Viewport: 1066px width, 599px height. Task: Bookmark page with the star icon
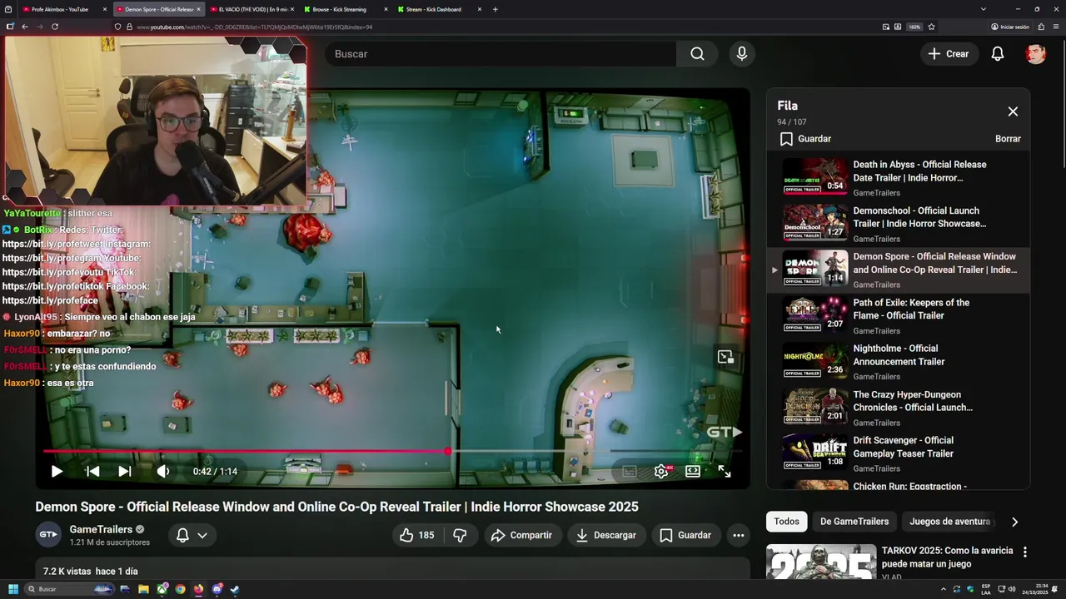(x=931, y=27)
